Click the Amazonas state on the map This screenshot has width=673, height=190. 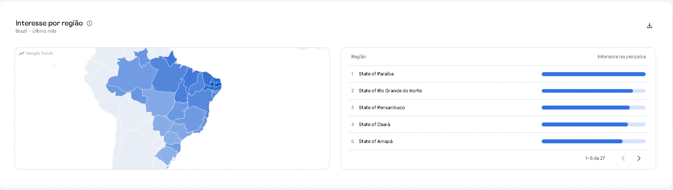point(133,77)
